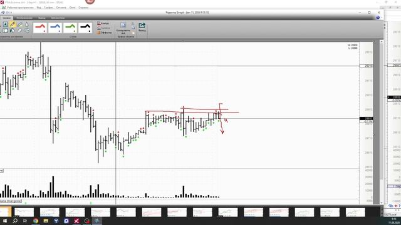Click the Copy icon in clipboard group
The width and height of the screenshot is (401, 225).
coord(133,27)
